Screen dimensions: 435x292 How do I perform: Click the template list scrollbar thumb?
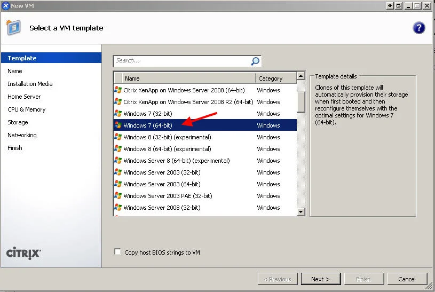pyautogui.click(x=301, y=102)
